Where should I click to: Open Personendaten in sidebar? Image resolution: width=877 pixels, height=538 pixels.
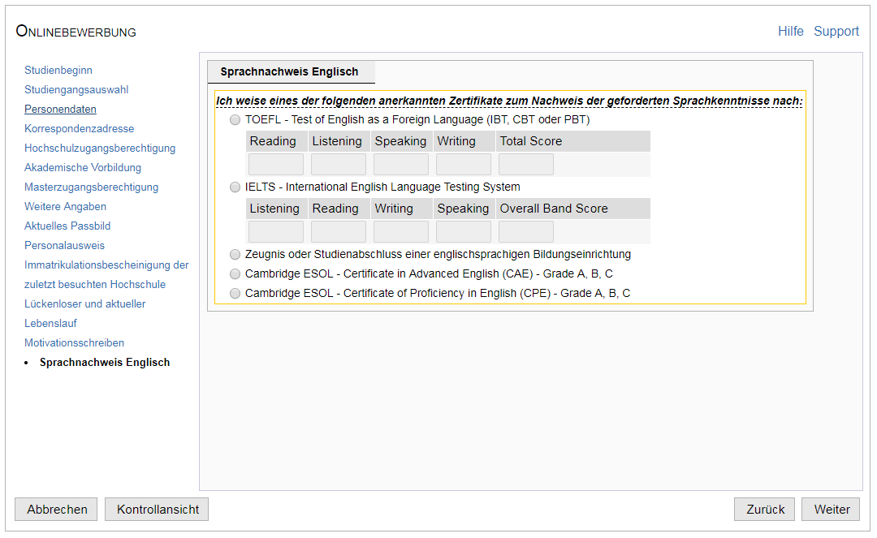[x=60, y=110]
